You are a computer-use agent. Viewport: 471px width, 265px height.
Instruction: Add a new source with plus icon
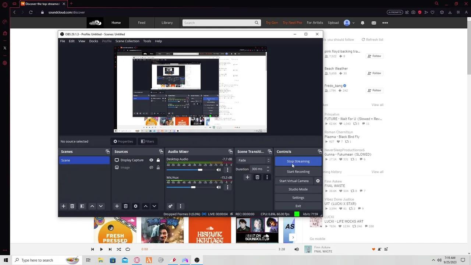click(117, 206)
